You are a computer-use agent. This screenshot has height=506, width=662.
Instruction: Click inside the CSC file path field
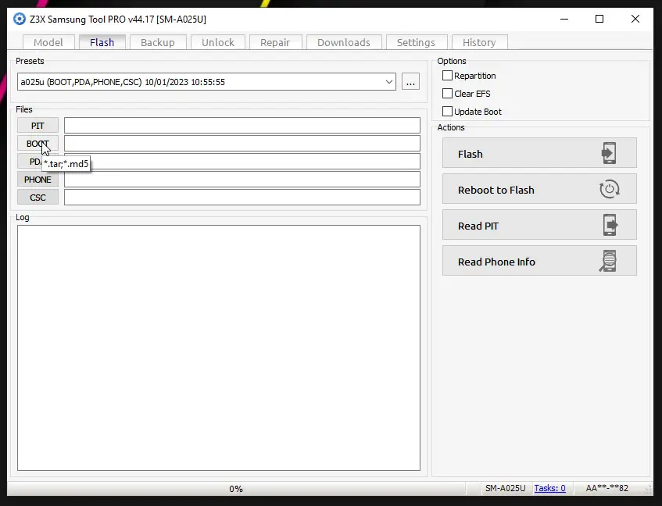(242, 197)
